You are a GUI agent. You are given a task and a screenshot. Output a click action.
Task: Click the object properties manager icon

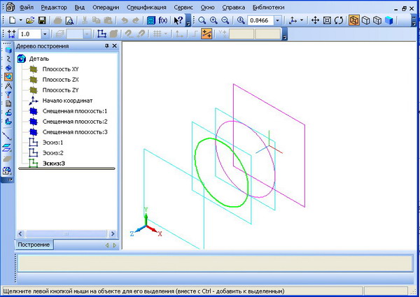pos(151,20)
